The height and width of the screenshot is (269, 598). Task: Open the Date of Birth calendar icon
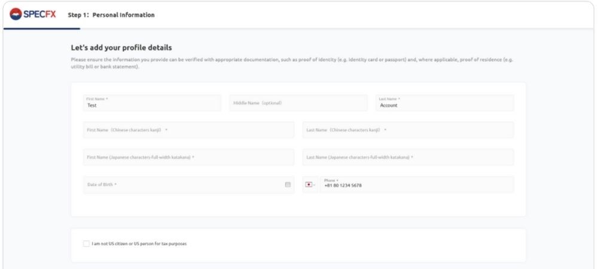pos(288,185)
